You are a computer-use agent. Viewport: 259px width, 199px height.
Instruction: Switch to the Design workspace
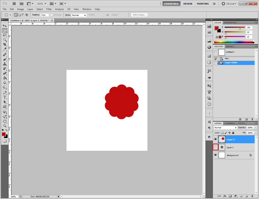pyautogui.click(x=188, y=4)
